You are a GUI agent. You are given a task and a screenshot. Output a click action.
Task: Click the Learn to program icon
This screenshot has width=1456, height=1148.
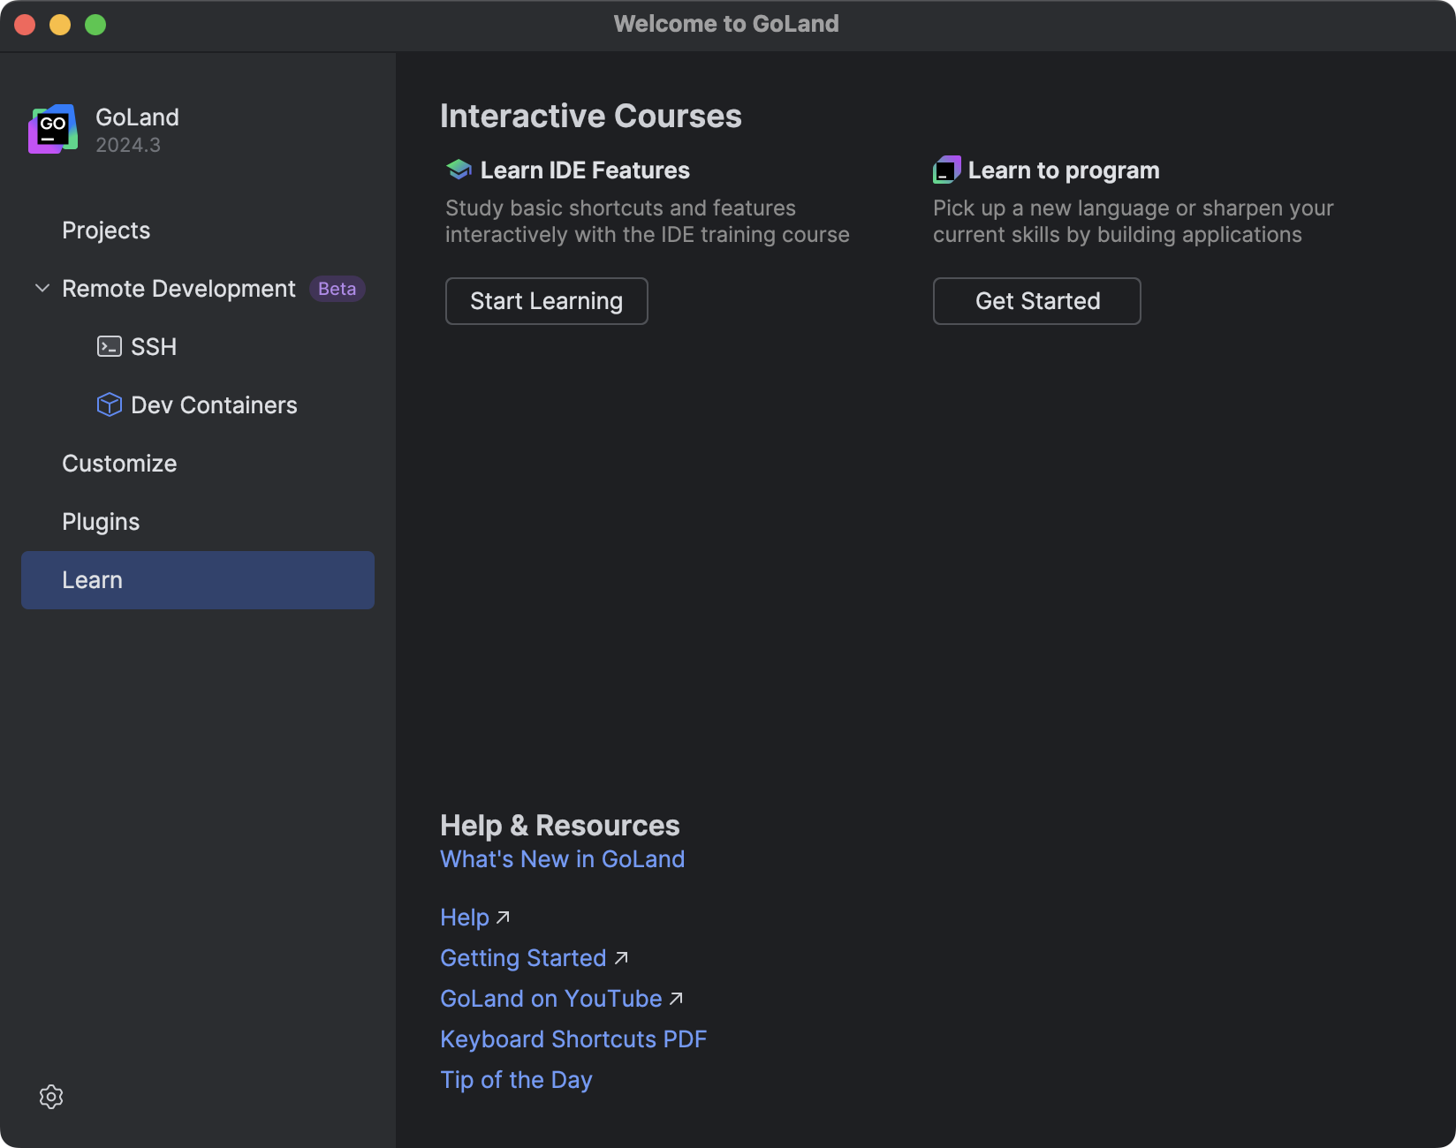(946, 170)
